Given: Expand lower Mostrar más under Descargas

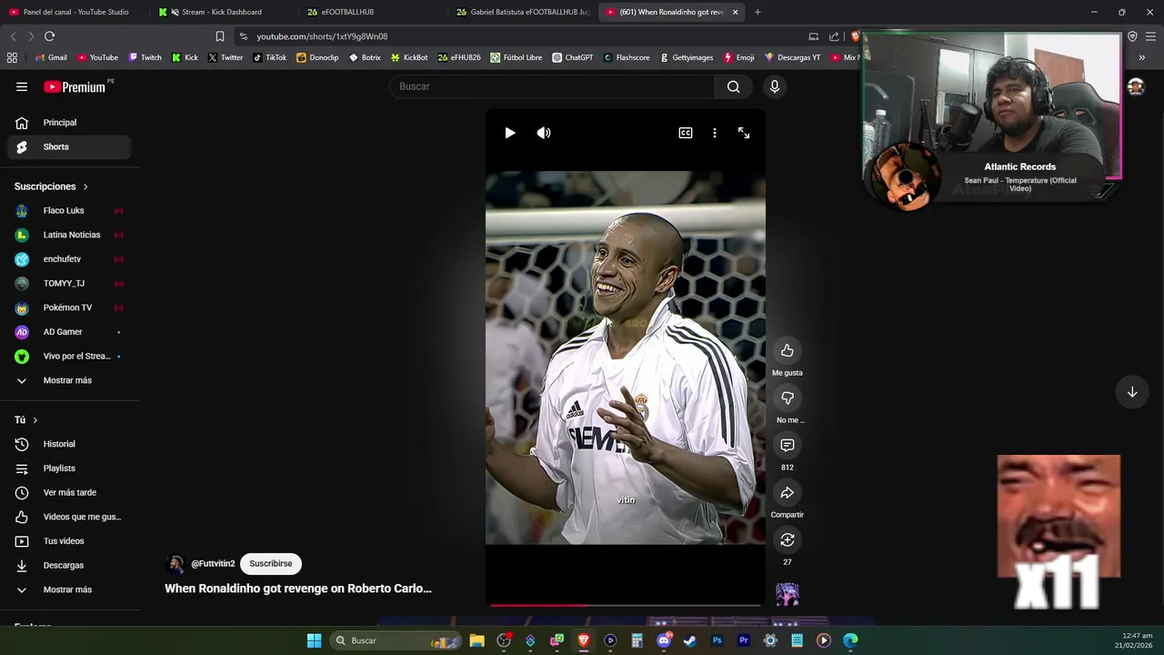Looking at the screenshot, I should [x=69, y=589].
